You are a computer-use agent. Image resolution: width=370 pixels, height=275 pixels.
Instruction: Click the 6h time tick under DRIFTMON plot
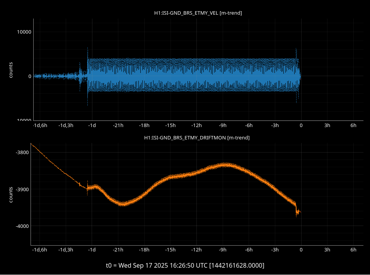click(353, 250)
